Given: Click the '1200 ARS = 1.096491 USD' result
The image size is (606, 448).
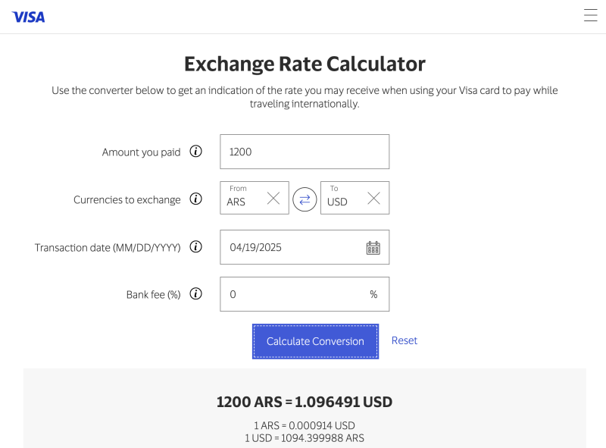Looking at the screenshot, I should pos(305,402).
